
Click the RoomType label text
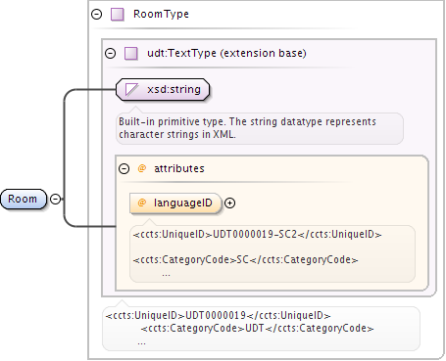point(161,14)
